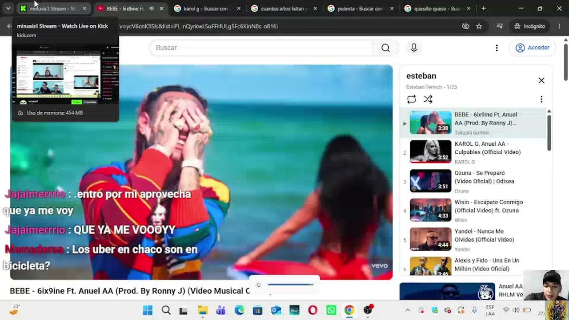This screenshot has width=569, height=320.
Task: Click the KAROL G thumbnail showing 3:52
Action: coord(430,152)
